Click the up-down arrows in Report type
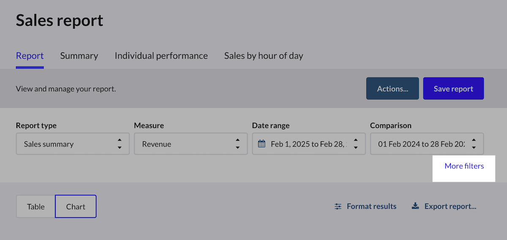Image resolution: width=507 pixels, height=240 pixels. (120, 144)
